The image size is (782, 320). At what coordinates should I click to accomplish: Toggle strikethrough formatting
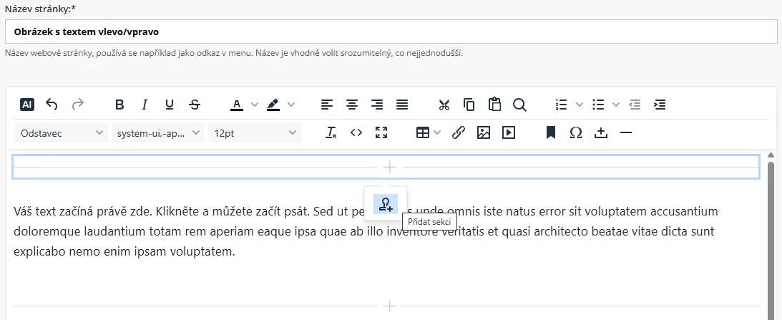tap(195, 105)
